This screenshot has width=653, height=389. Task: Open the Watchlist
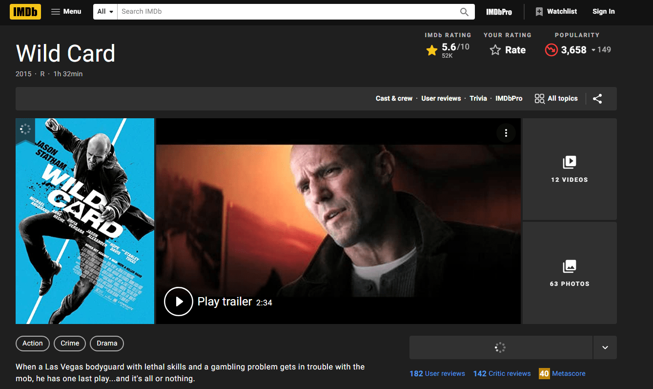556,12
